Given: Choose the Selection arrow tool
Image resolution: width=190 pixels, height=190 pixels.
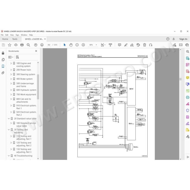Looking at the screenshot, I should 65,45.
